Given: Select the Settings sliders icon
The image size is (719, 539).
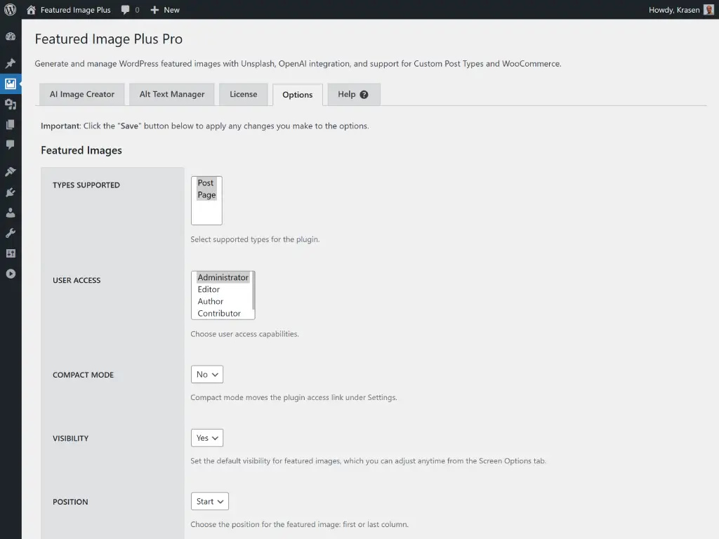Looking at the screenshot, I should tap(11, 253).
